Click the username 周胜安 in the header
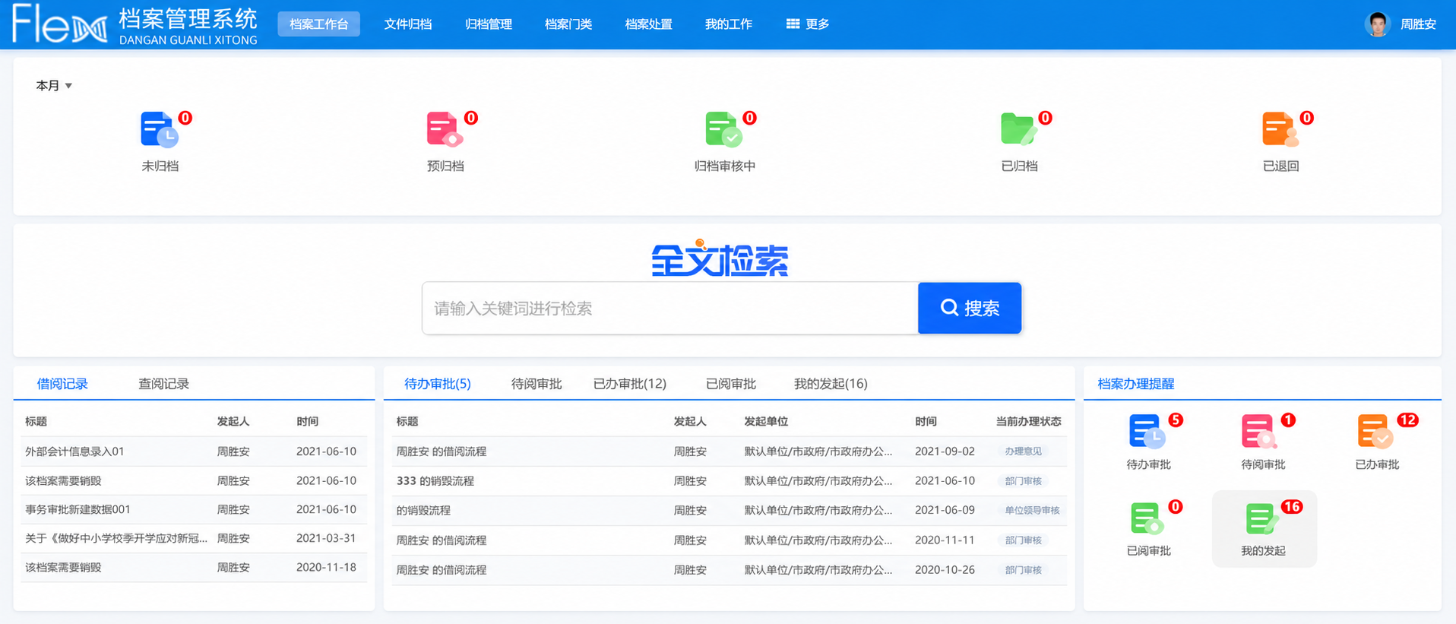The image size is (1456, 624). pos(1418,24)
